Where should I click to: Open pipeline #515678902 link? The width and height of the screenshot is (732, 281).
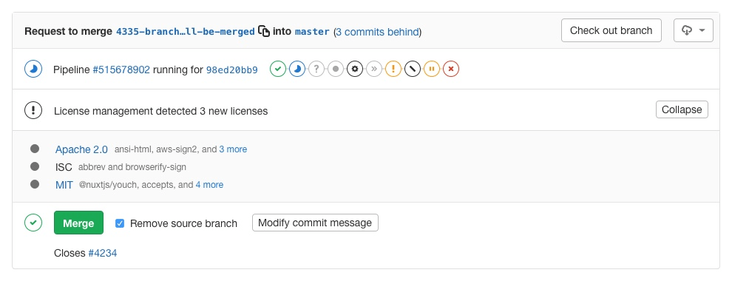121,70
